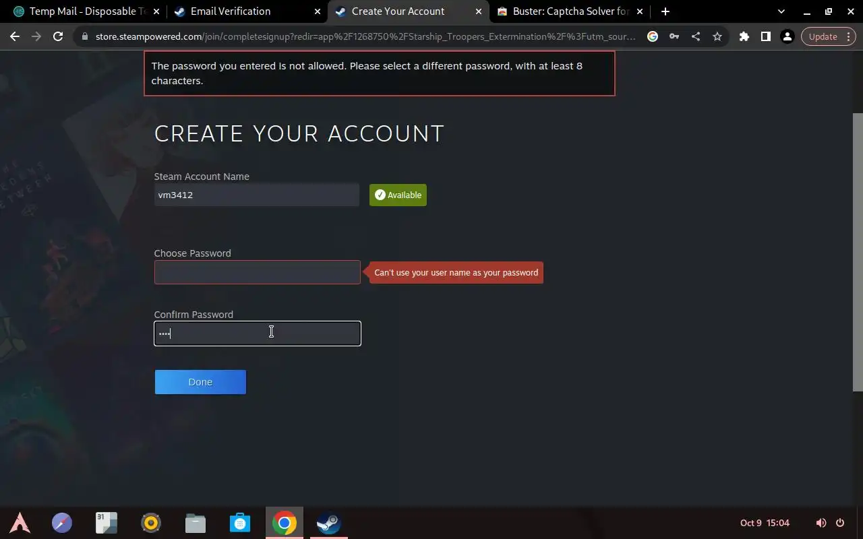Open the yellow speaker music app

click(151, 523)
